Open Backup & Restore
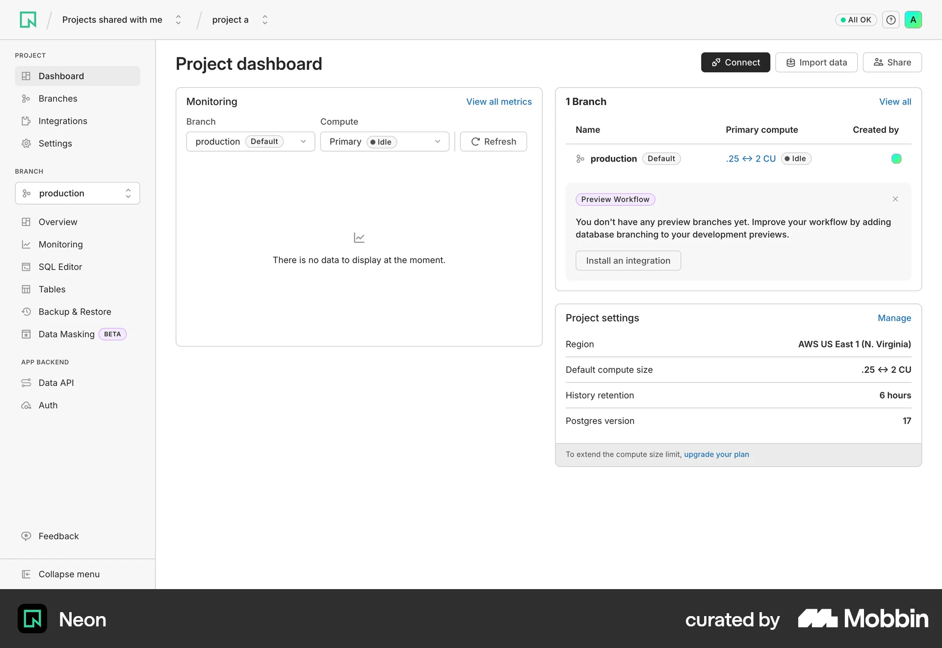 pos(78,312)
